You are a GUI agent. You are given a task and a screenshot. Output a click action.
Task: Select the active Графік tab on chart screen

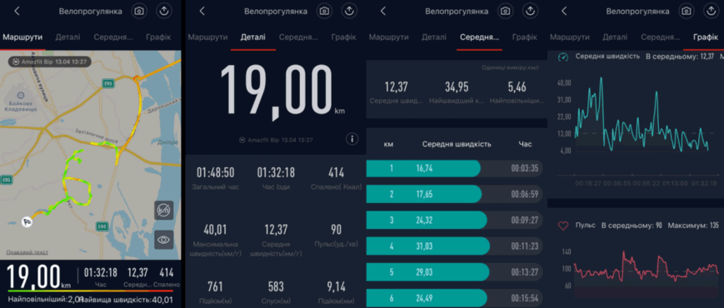[x=705, y=37]
